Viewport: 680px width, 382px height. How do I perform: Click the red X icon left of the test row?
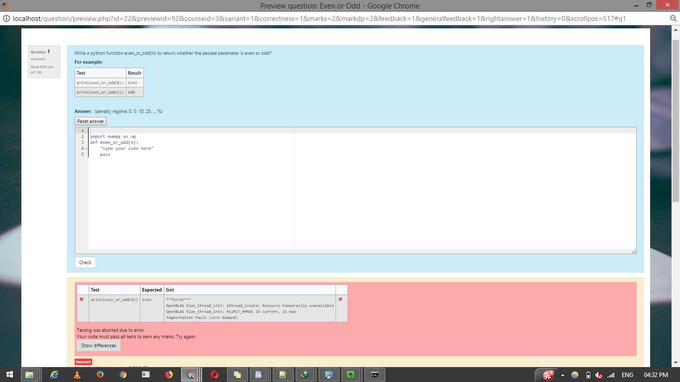click(82, 299)
